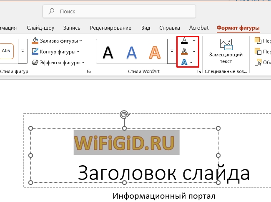Viewport: 271px width, 202px height.
Task: Switch to the Рецензирование tab
Action: click(110, 28)
